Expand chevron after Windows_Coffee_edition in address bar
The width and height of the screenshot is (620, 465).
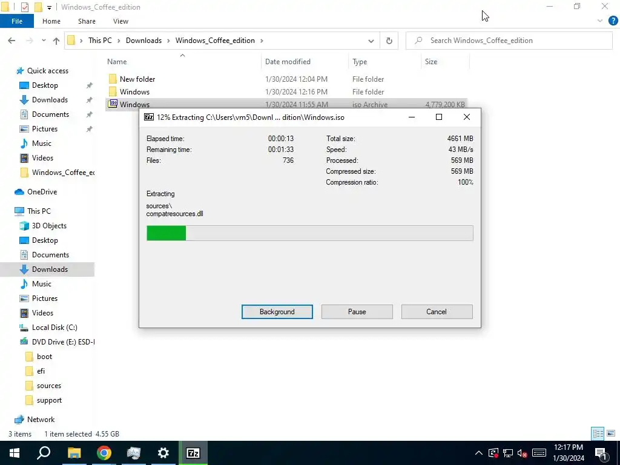[x=262, y=41]
